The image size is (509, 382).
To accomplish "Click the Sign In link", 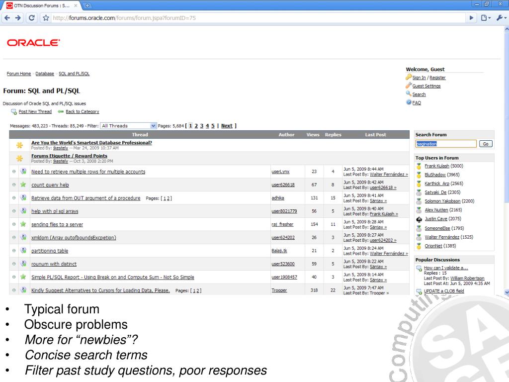I will pyautogui.click(x=419, y=78).
